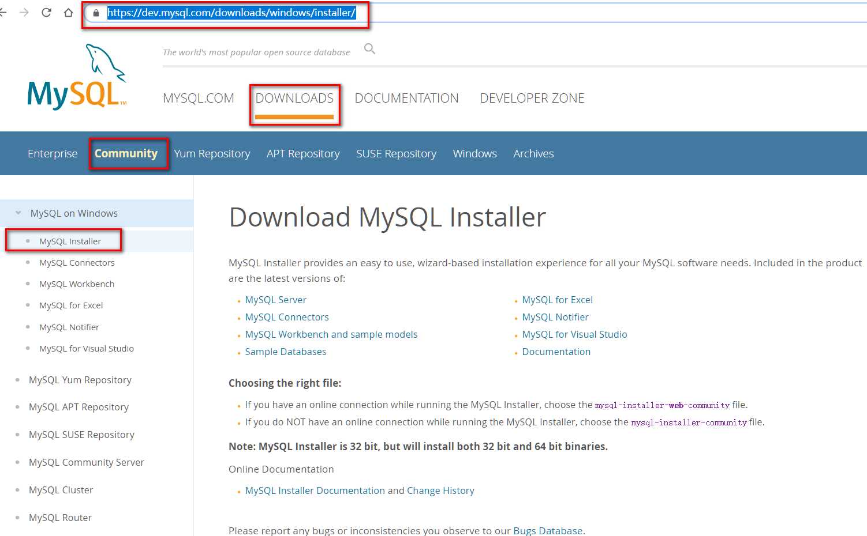Open the DOCUMENTATION tab
Image resolution: width=867 pixels, height=536 pixels.
(406, 98)
